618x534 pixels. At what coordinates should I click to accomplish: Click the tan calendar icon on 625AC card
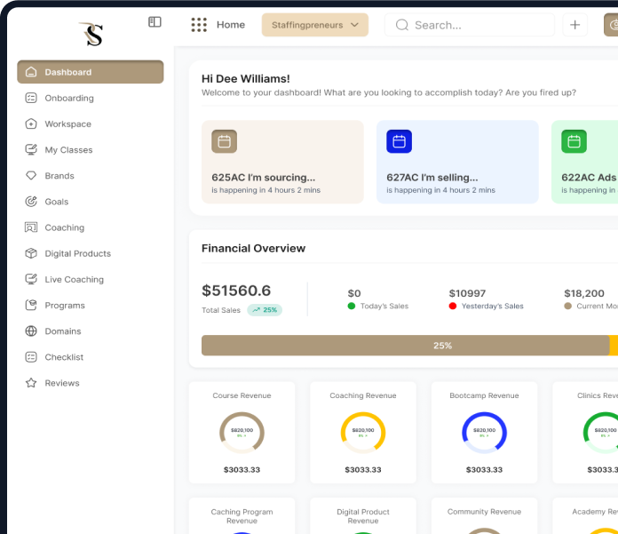(x=225, y=141)
